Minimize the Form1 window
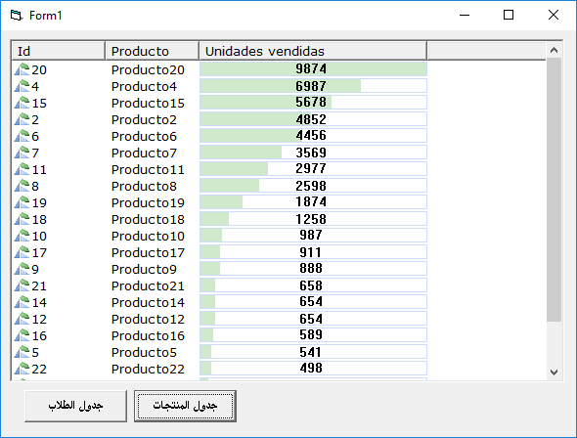This screenshot has width=577, height=438. 465,15
